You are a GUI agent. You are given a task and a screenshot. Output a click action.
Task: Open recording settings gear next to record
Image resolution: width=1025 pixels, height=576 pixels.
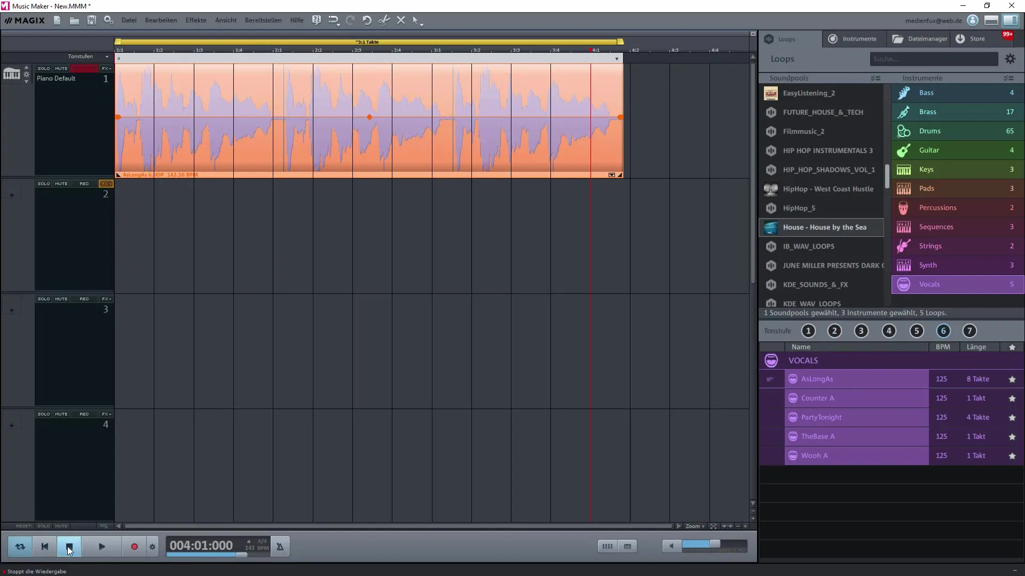[152, 547]
